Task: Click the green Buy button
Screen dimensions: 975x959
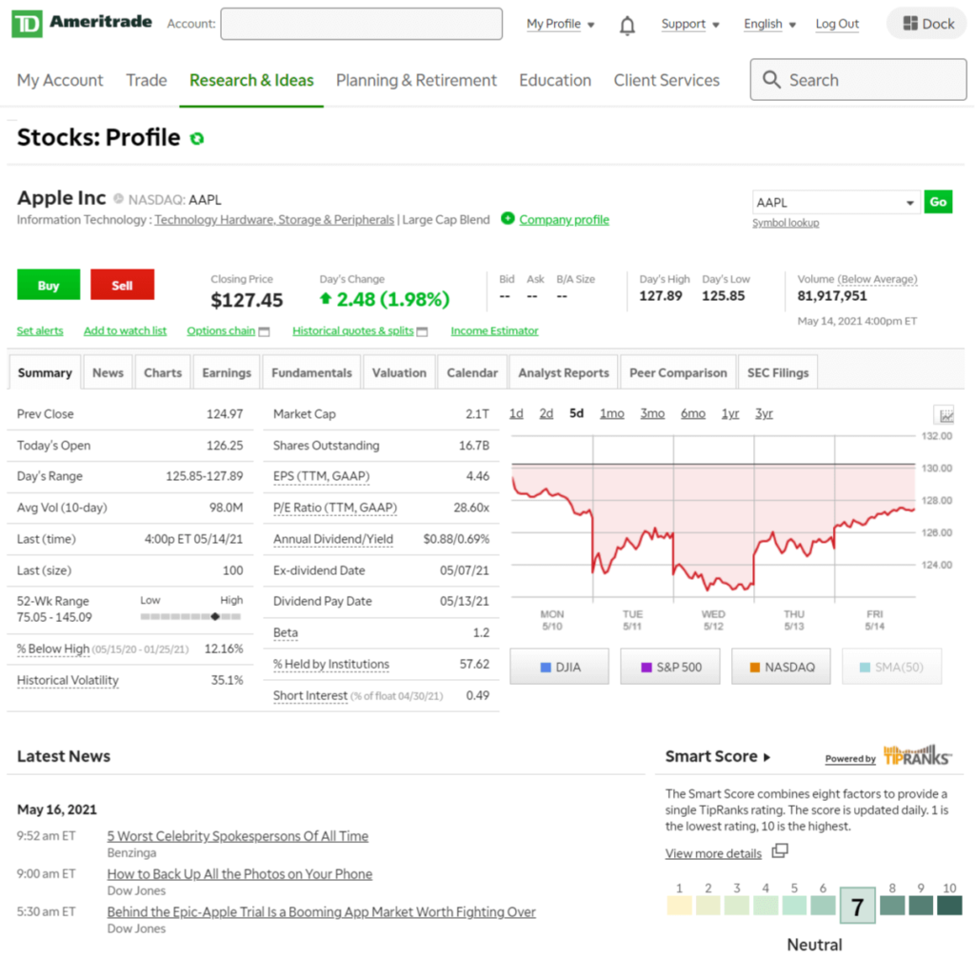Action: [x=49, y=285]
